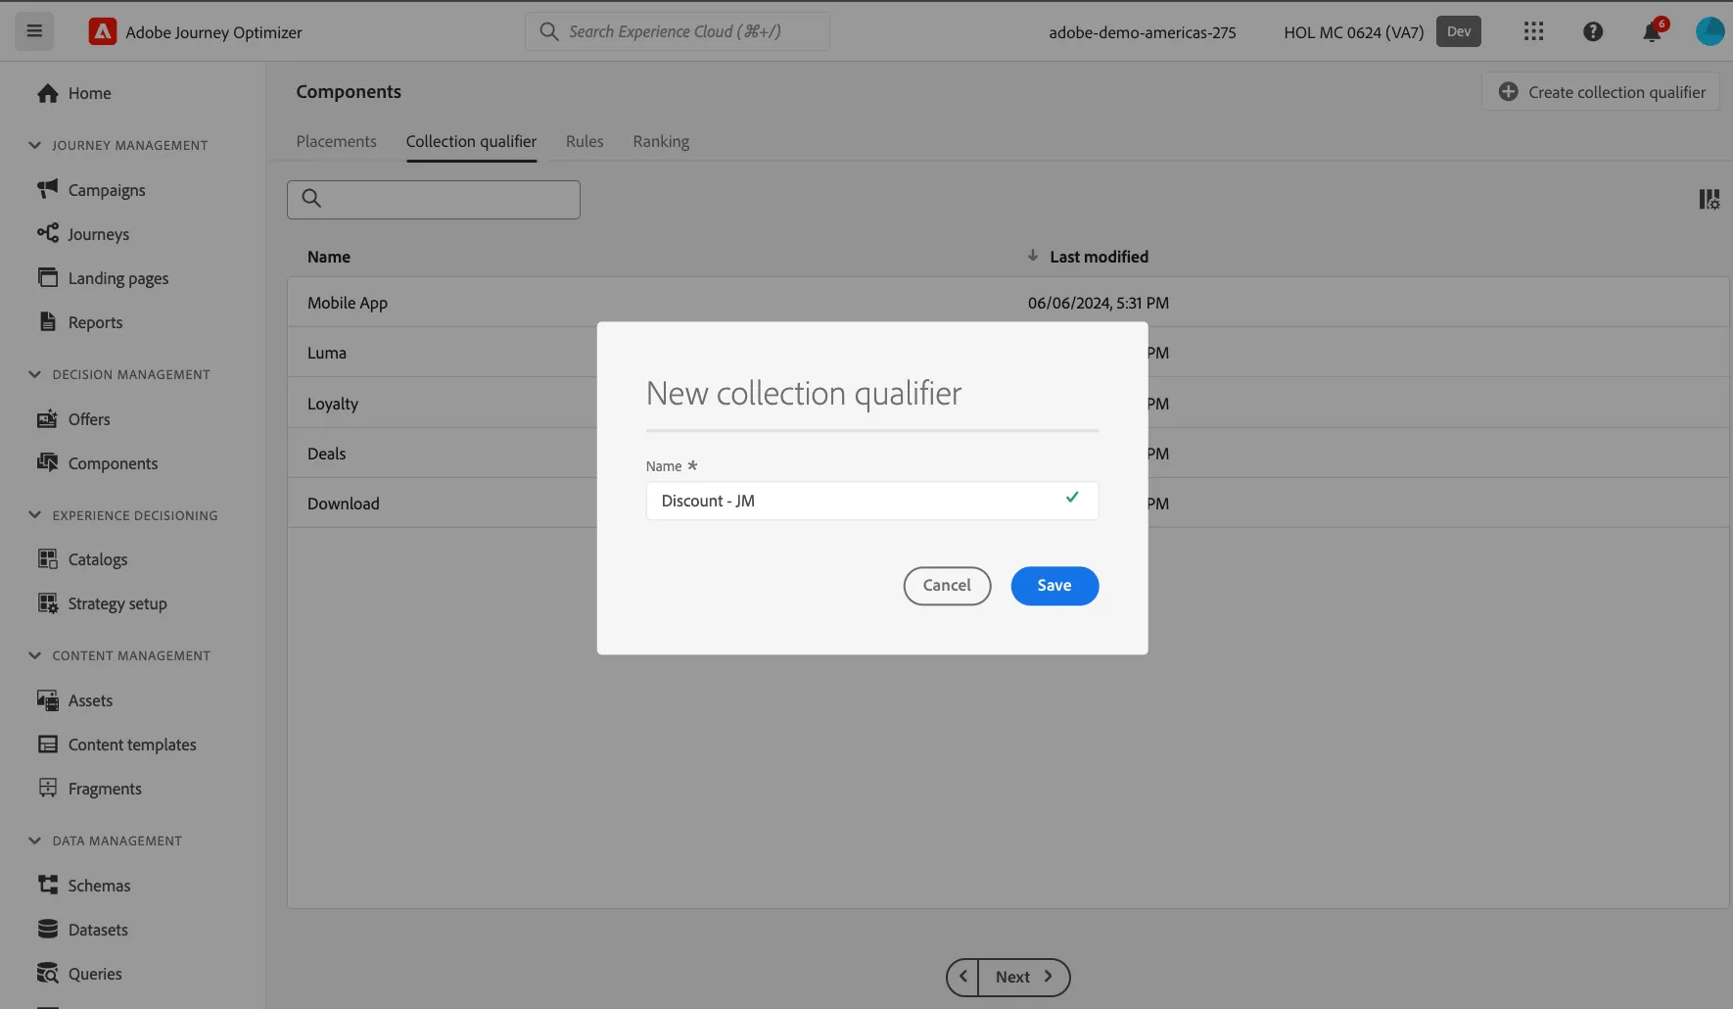The image size is (1733, 1009).
Task: Open Datasets in the sidebar
Action: pyautogui.click(x=82, y=930)
